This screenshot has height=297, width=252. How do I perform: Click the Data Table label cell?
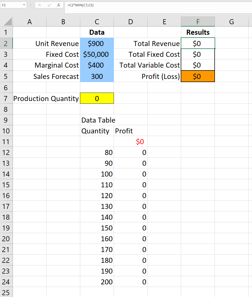click(x=97, y=120)
